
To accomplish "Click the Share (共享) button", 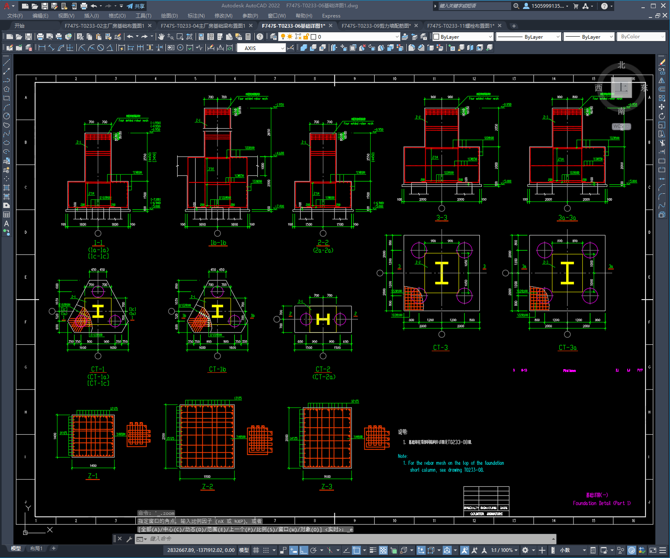I will coord(136,6).
